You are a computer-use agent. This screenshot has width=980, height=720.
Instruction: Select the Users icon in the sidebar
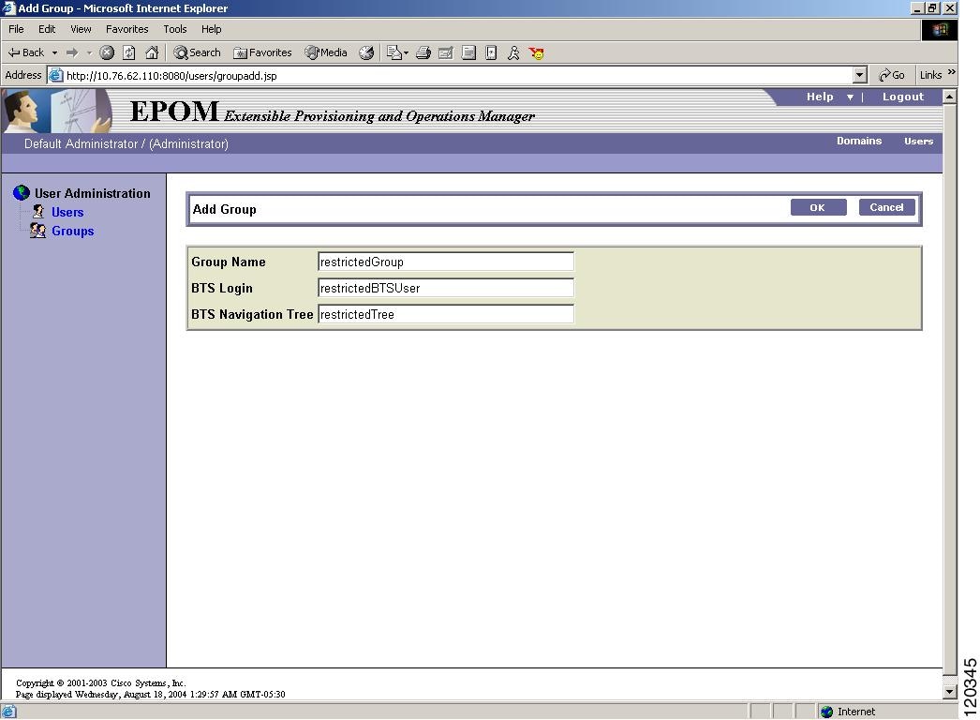(x=67, y=212)
